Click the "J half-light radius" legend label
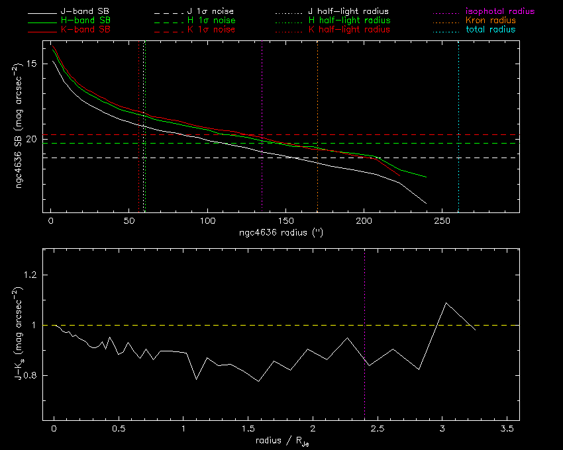Image resolution: width=563 pixels, height=450 pixels. [x=349, y=12]
